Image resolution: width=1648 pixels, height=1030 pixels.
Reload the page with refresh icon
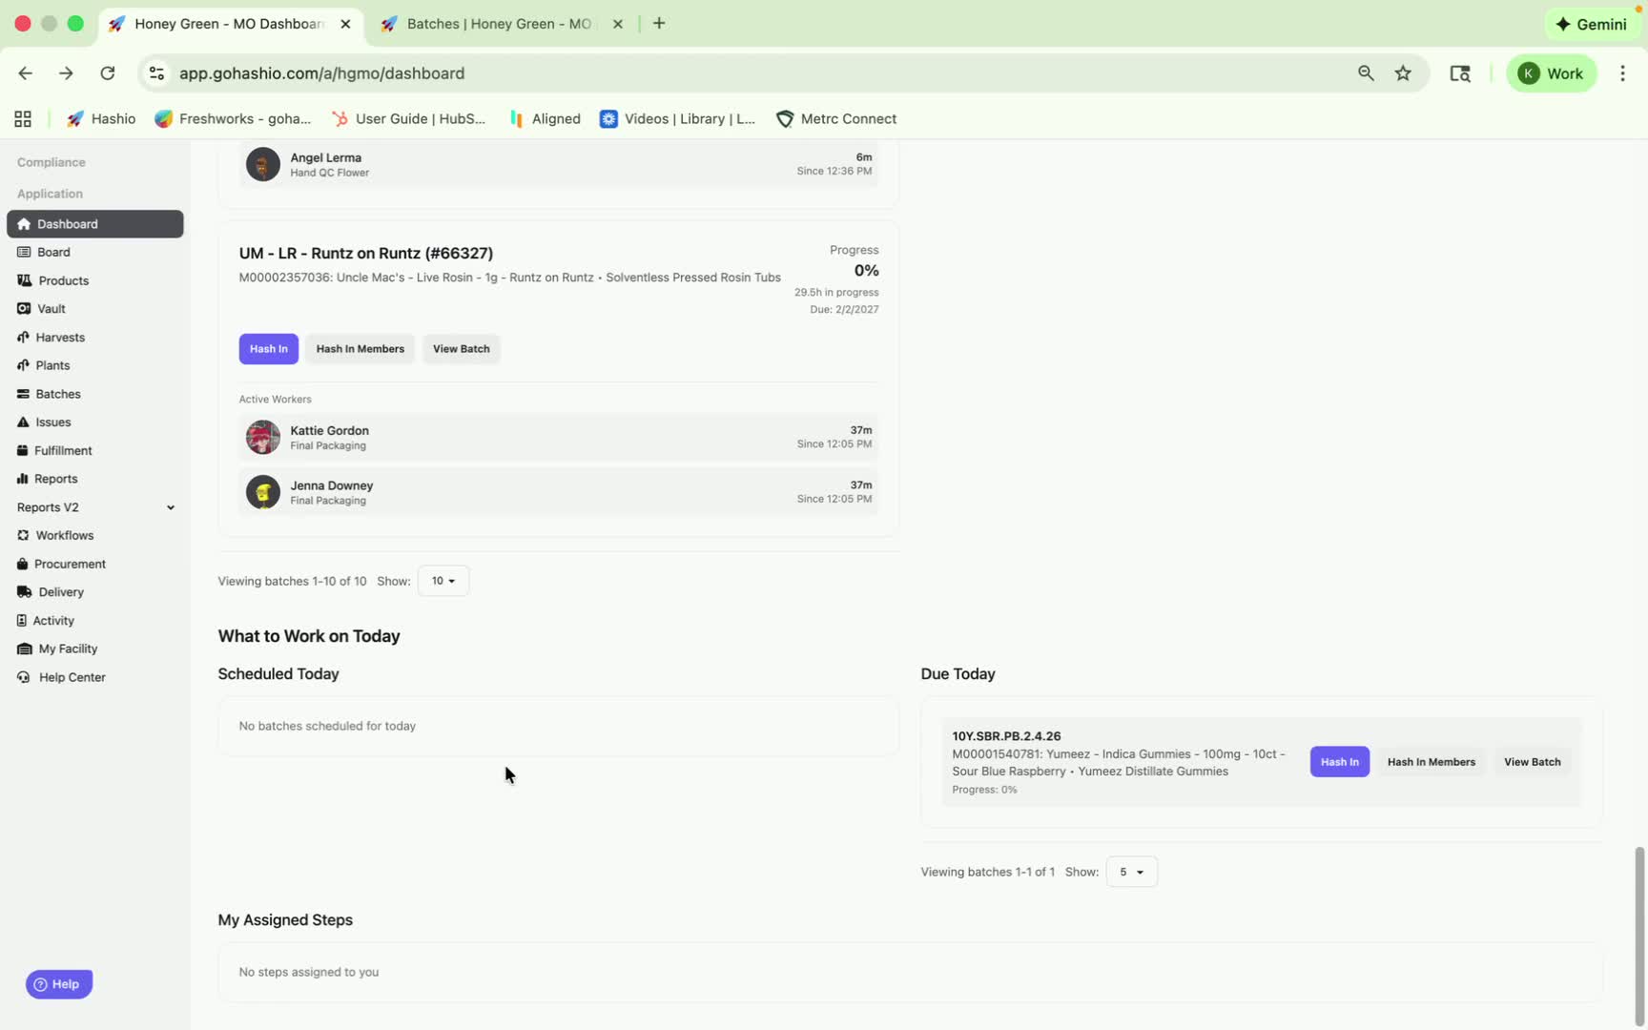point(108,73)
